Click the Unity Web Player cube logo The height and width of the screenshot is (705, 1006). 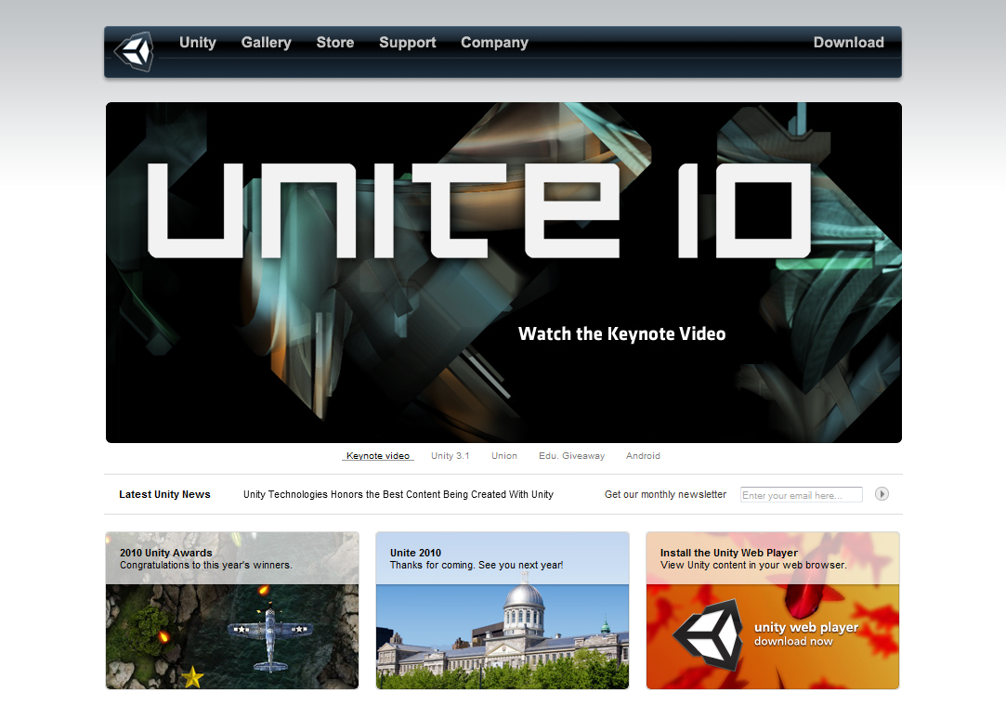(709, 635)
